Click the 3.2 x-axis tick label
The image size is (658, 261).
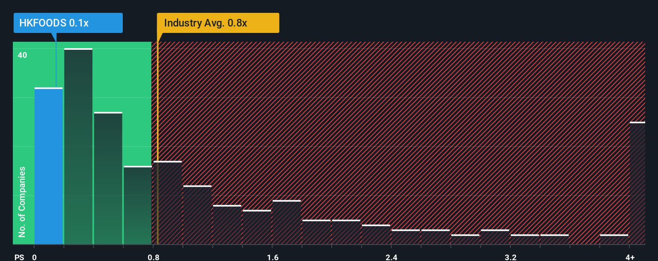510,257
